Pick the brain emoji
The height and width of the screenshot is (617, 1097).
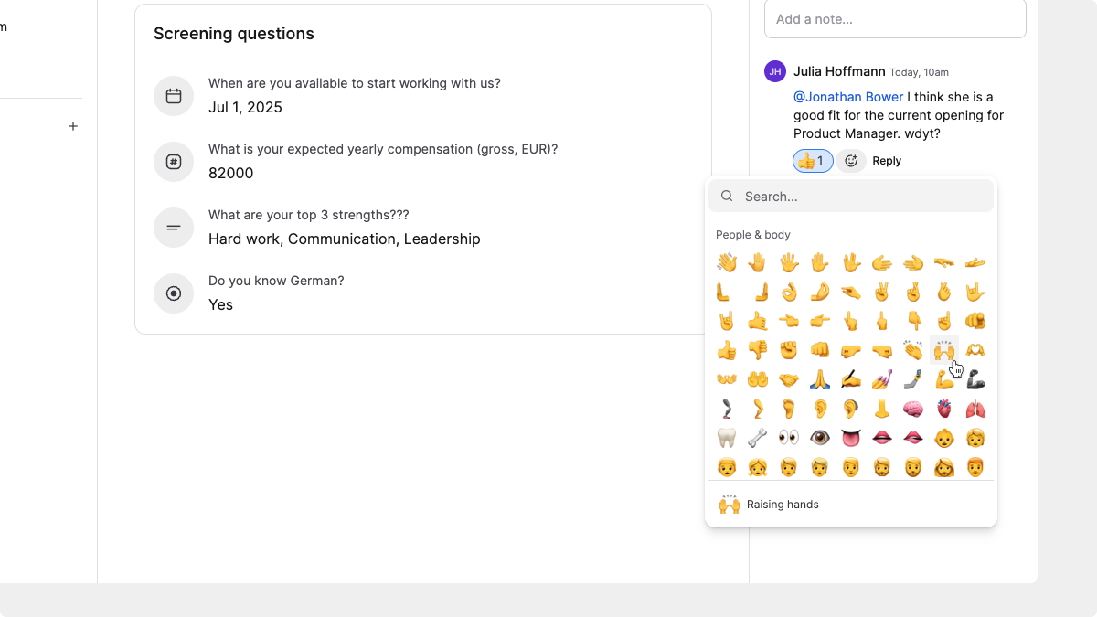click(913, 409)
